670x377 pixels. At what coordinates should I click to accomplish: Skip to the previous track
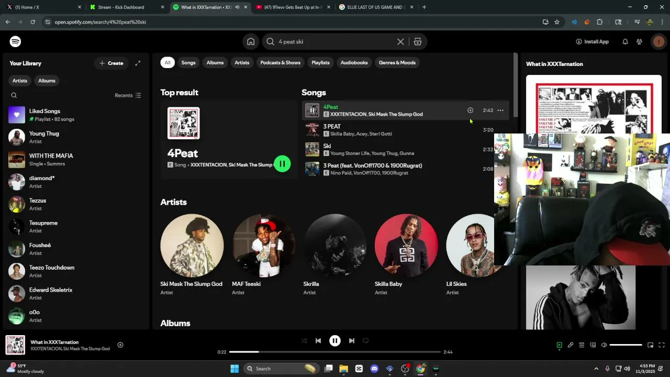coord(318,340)
